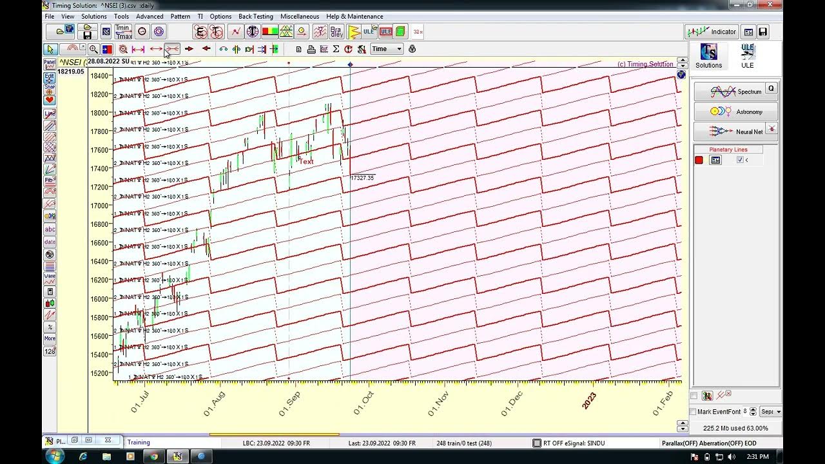
Task: Toggle the Planetary Lines checkbox
Action: [740, 160]
